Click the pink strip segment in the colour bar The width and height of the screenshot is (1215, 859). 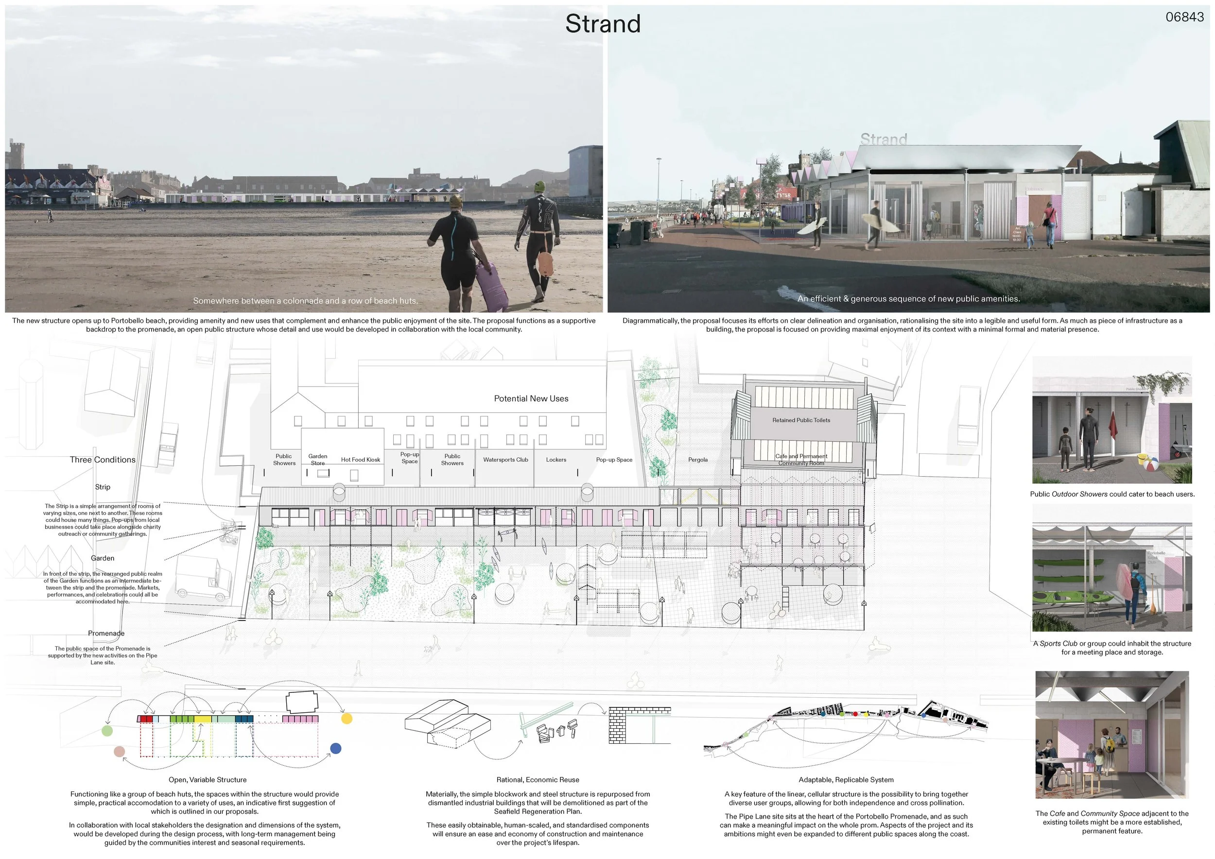pos(300,720)
